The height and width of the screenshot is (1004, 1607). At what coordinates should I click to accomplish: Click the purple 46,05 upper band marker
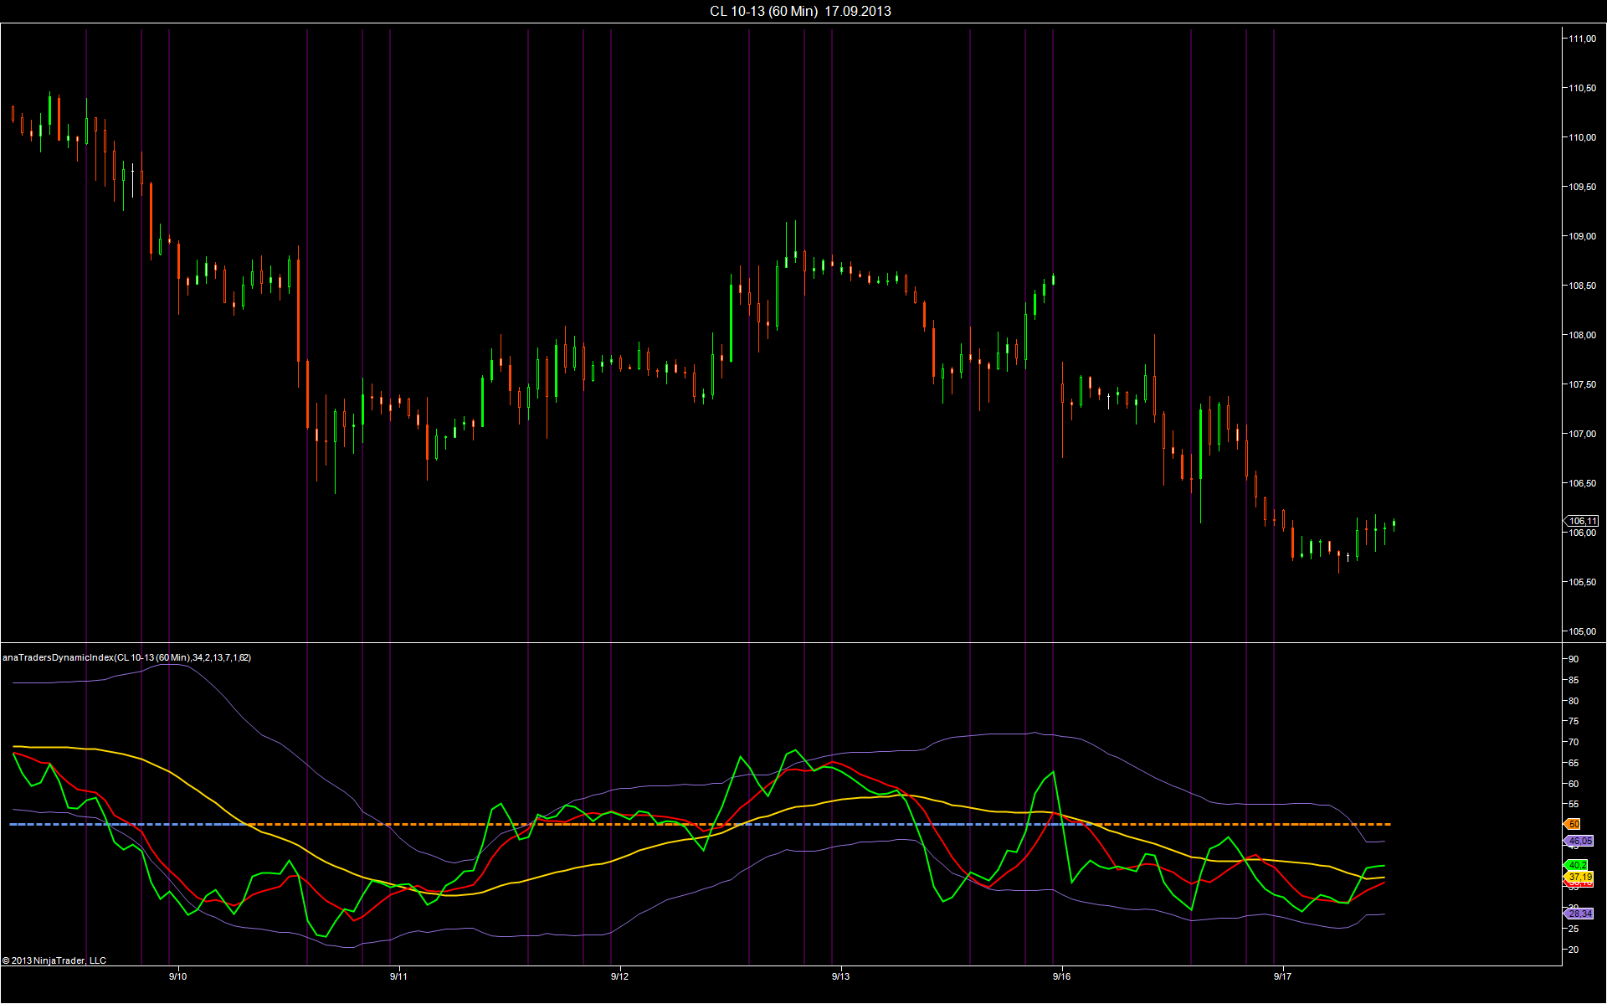[1579, 841]
